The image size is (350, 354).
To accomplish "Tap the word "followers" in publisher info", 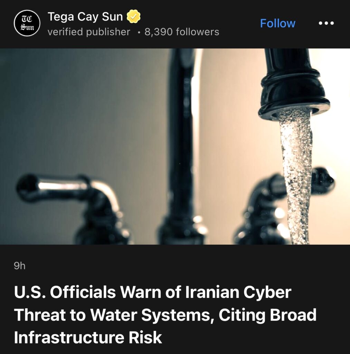I will (197, 32).
